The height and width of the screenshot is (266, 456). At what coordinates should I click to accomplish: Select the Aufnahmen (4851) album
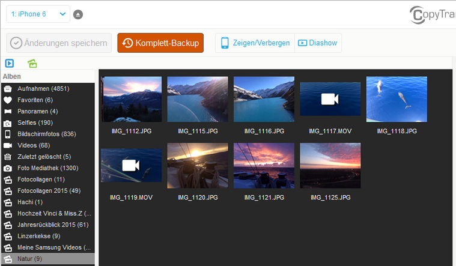pyautogui.click(x=48, y=89)
